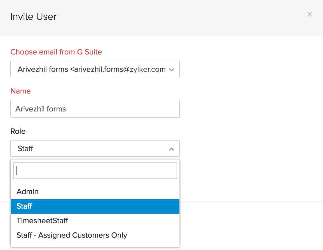This screenshot has width=323, height=250.
Task: Click the red Name field label
Action: 20,91
